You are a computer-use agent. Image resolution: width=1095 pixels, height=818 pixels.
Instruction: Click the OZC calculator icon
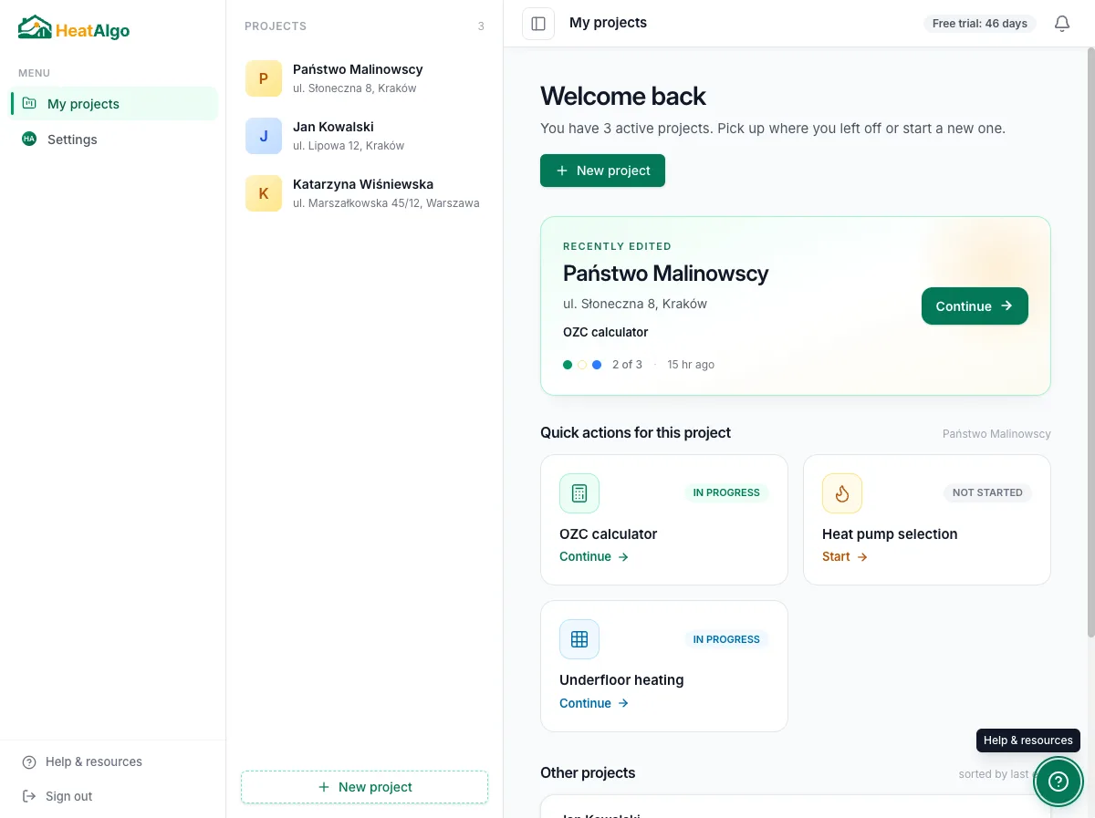(x=579, y=493)
